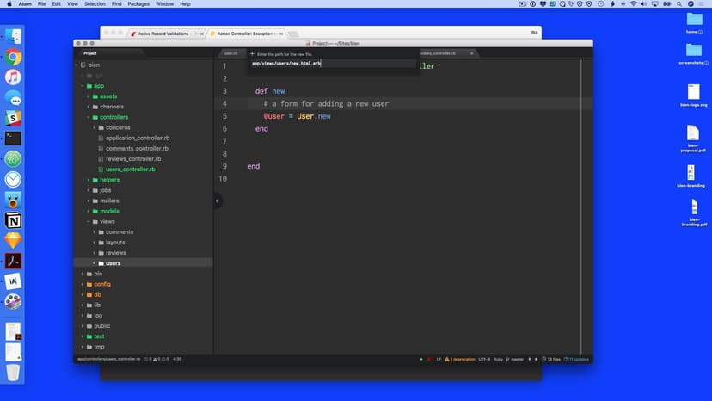Screen dimensions: 712x401
Task: Click the new file path input field
Action: coord(332,64)
